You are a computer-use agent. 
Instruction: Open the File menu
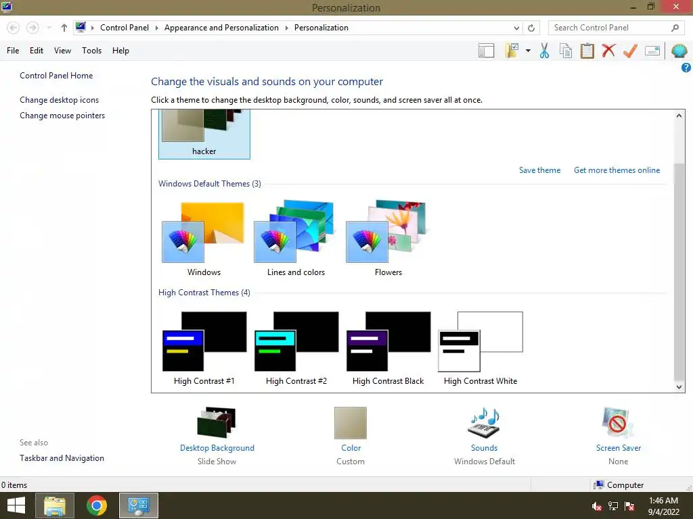pos(13,50)
